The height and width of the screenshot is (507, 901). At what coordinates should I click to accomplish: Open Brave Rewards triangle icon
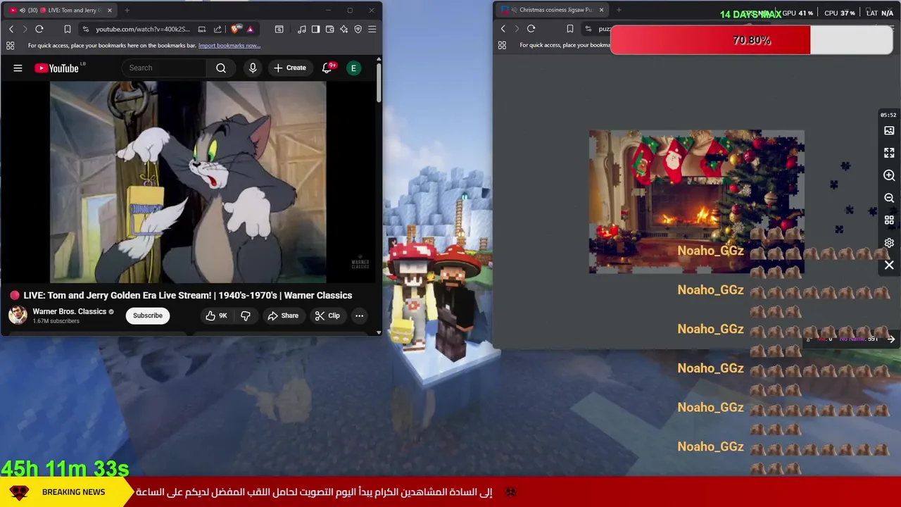click(250, 29)
